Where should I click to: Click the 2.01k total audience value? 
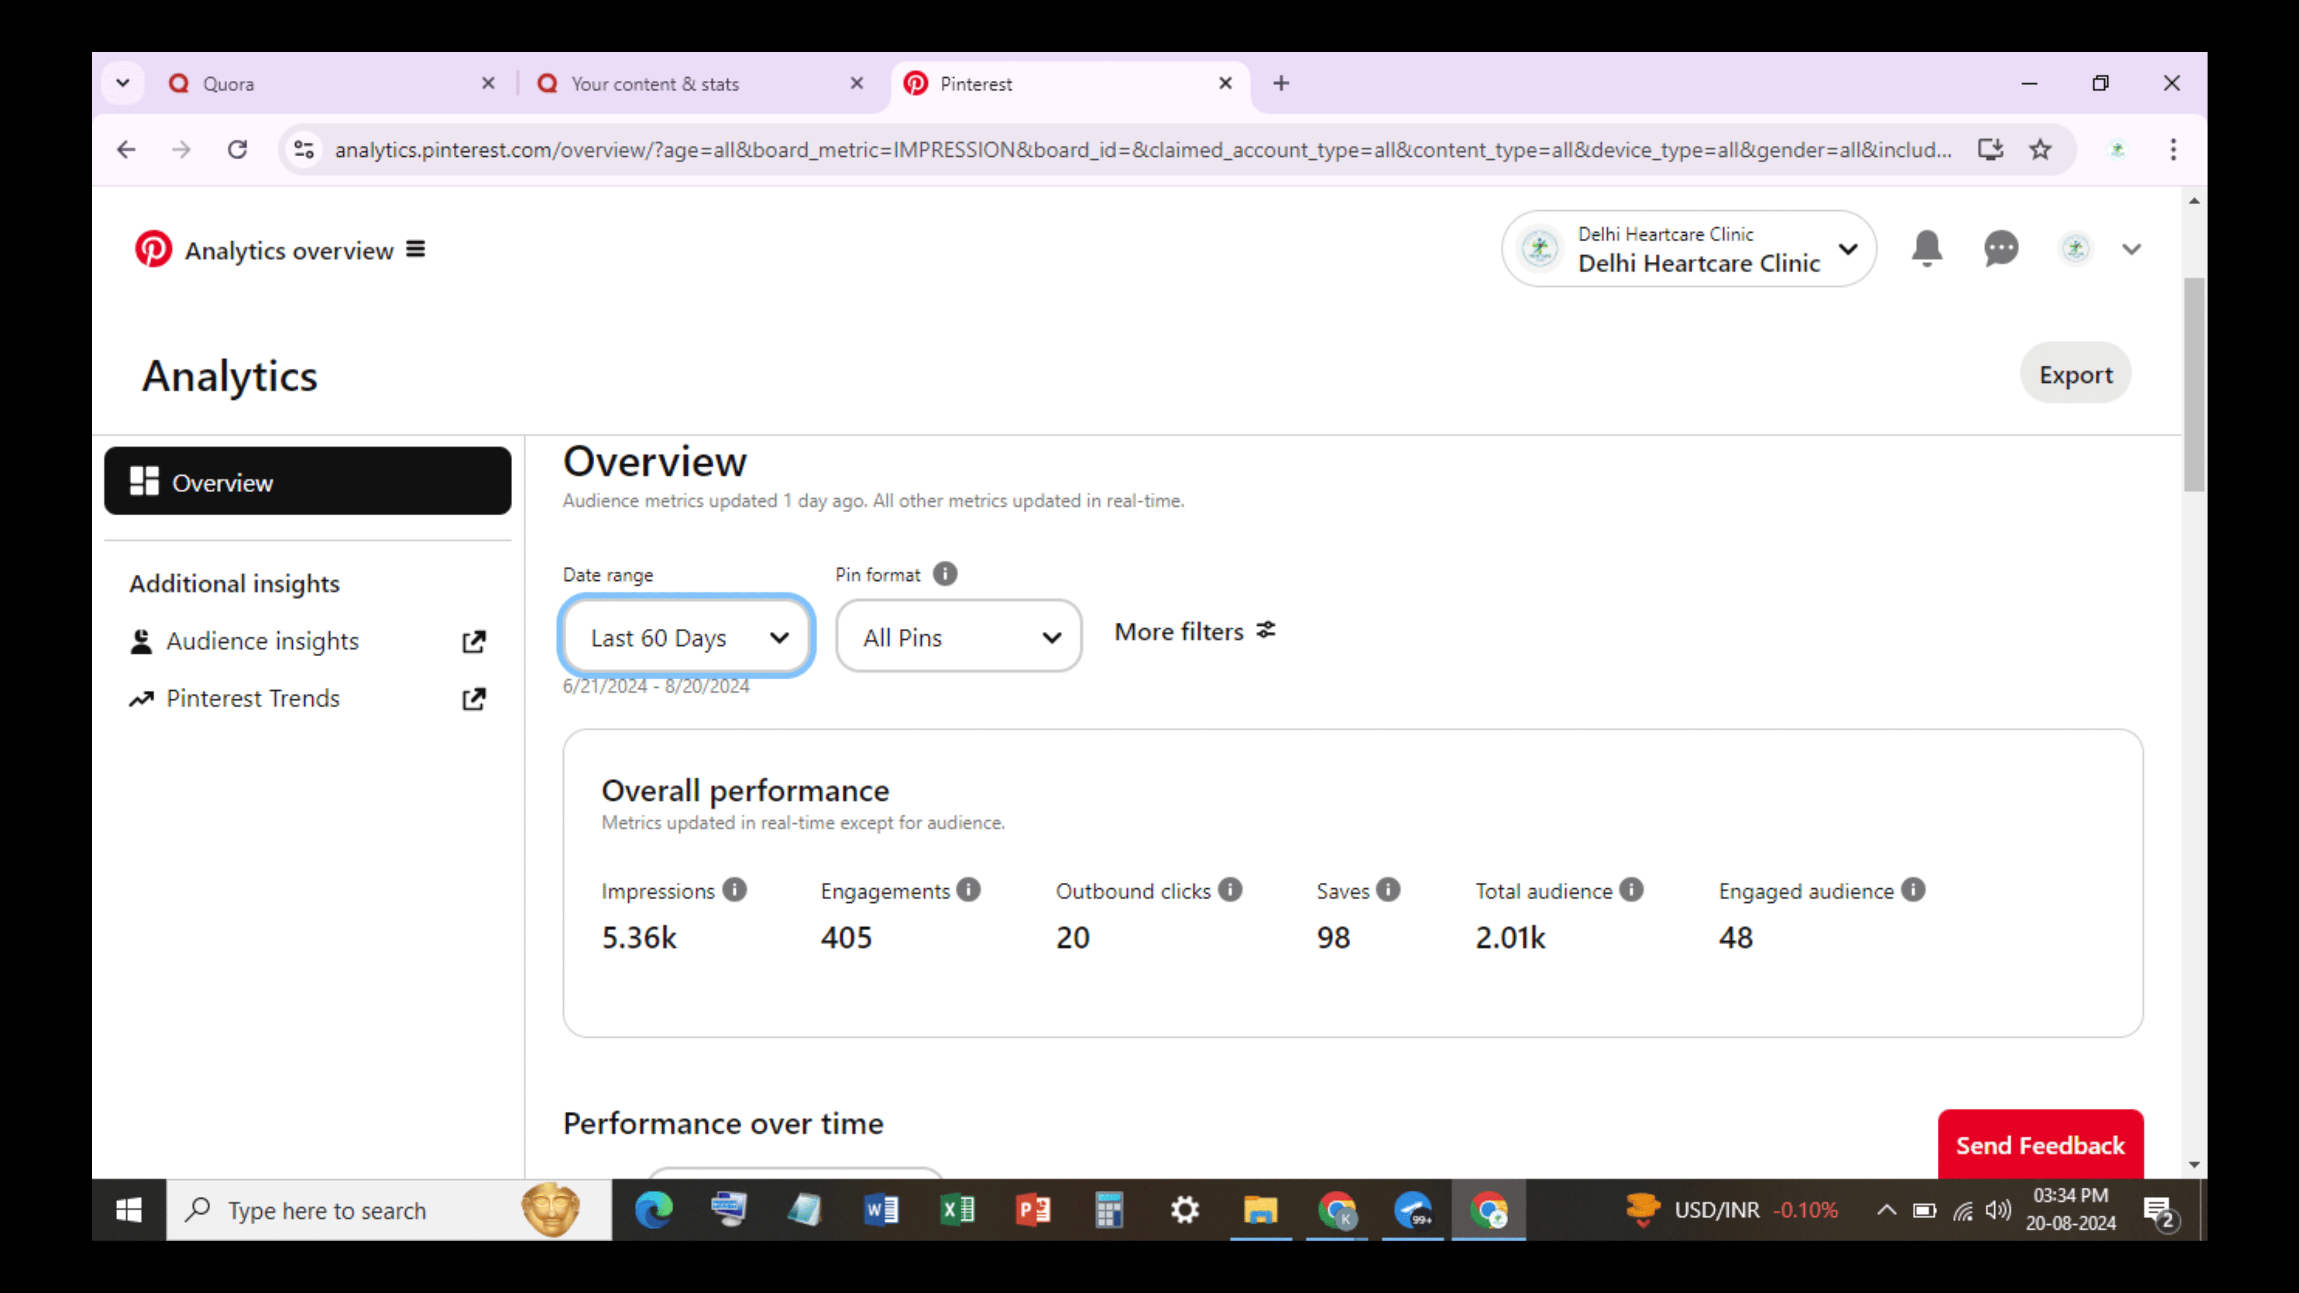tap(1510, 937)
